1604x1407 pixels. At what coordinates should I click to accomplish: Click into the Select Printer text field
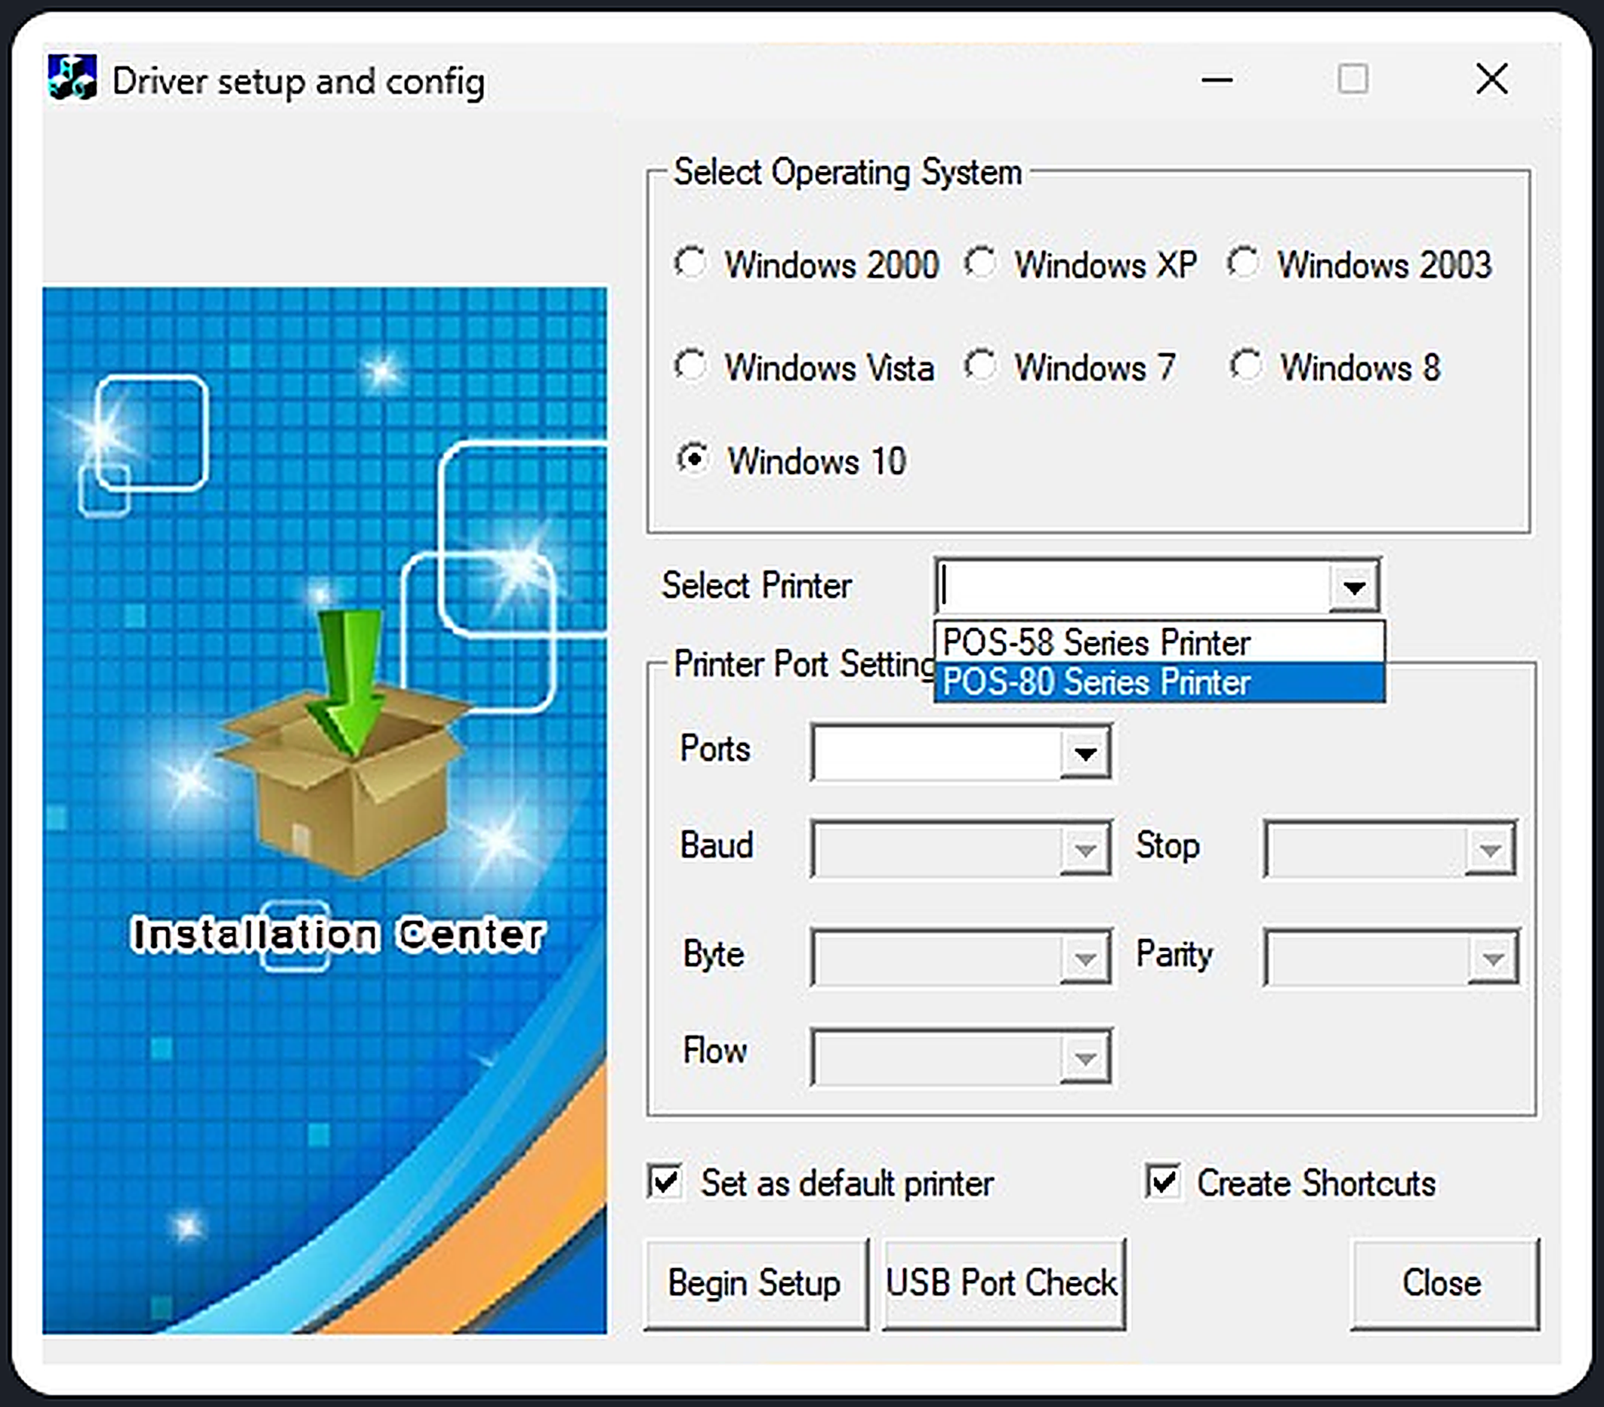click(x=1134, y=586)
